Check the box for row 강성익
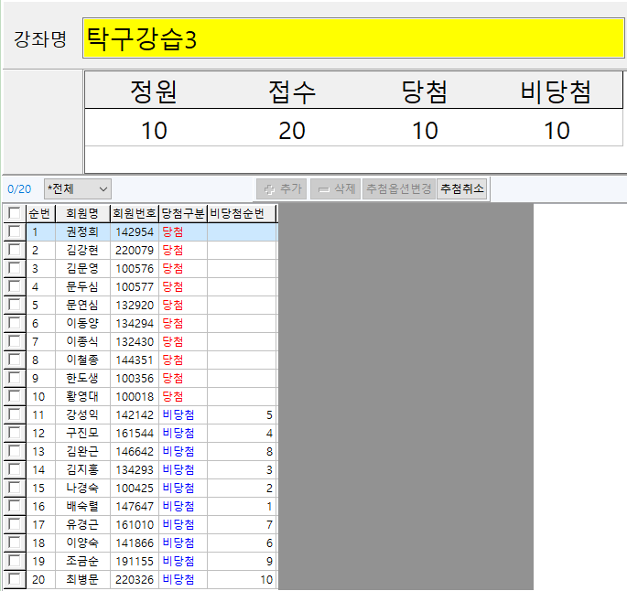627x591 pixels. click(x=15, y=414)
